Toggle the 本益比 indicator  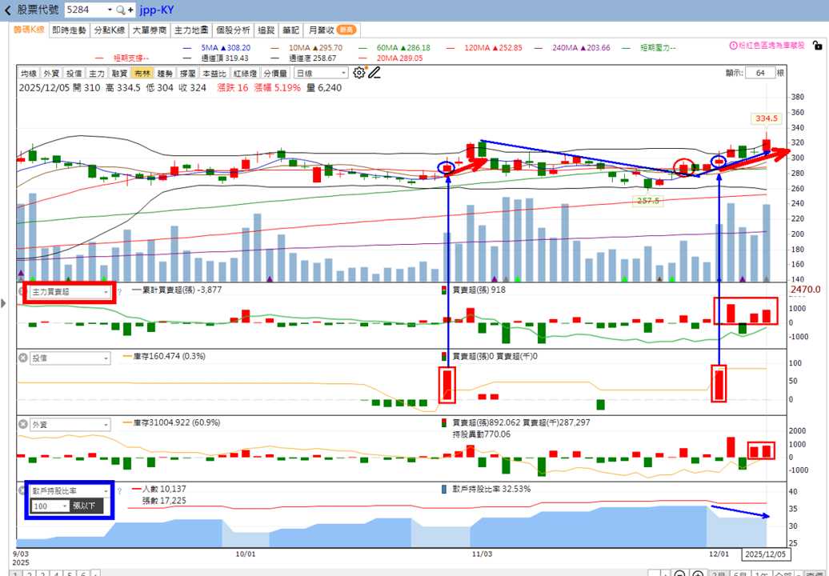pyautogui.click(x=214, y=74)
